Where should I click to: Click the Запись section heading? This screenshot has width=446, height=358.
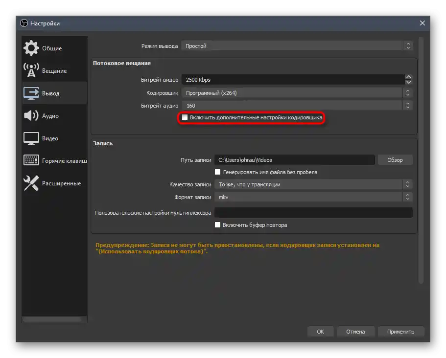(103, 143)
